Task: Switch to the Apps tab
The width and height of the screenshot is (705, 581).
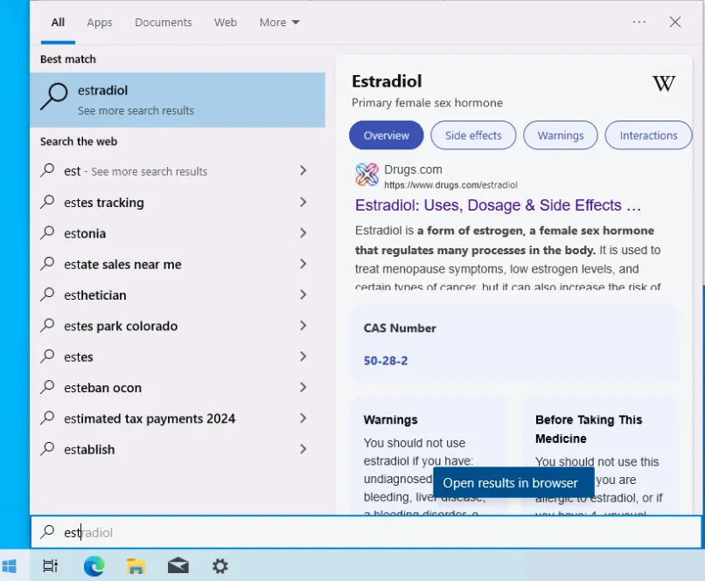Action: [x=100, y=23]
